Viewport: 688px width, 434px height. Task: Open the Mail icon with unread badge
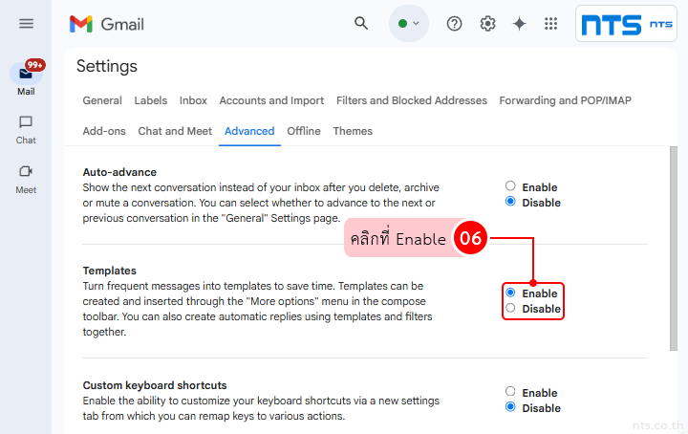(x=26, y=76)
